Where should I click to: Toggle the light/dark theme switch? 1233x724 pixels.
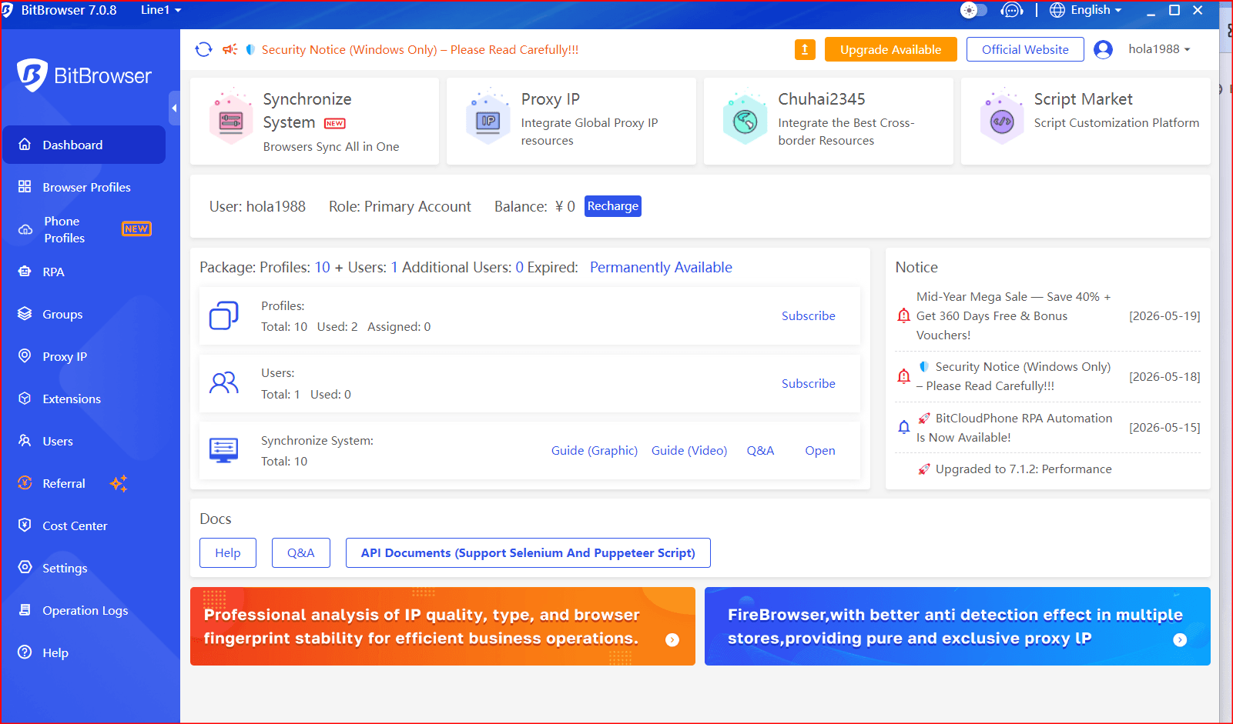click(973, 10)
